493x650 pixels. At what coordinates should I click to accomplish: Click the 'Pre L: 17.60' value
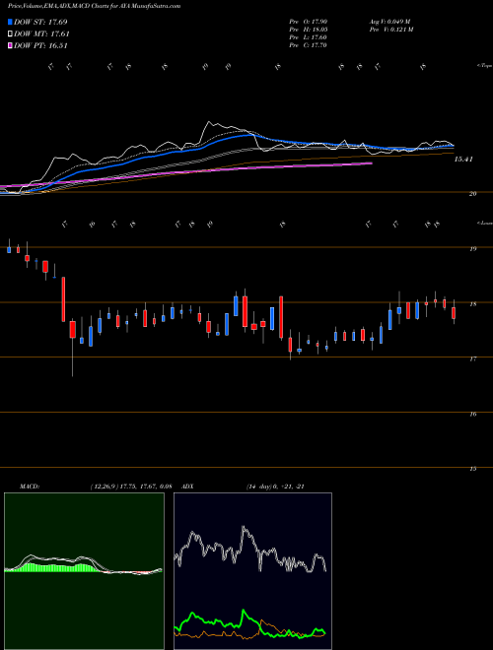[308, 37]
